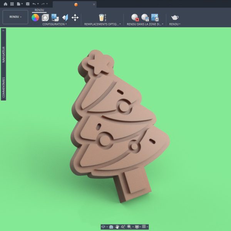Expand the File menu arrow
Viewport: 231px width, 231px height.
(x=22, y=4)
